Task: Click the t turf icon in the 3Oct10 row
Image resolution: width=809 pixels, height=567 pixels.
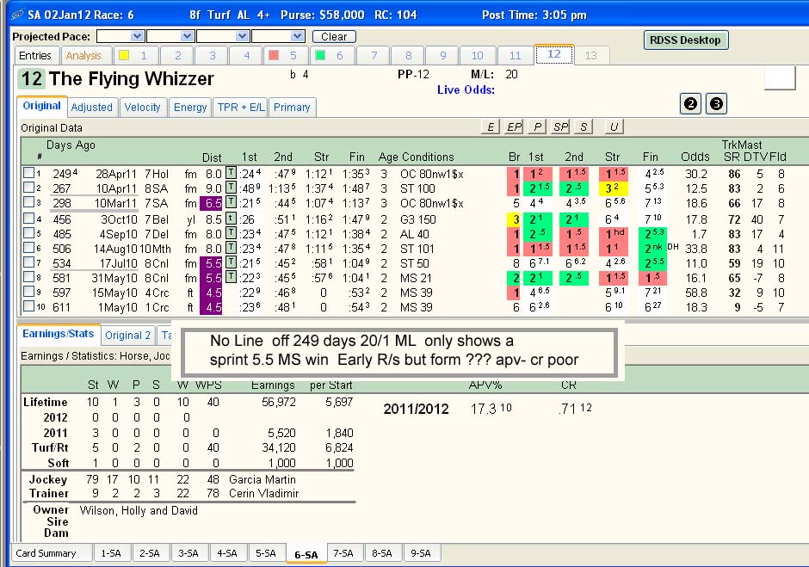Action: (232, 219)
